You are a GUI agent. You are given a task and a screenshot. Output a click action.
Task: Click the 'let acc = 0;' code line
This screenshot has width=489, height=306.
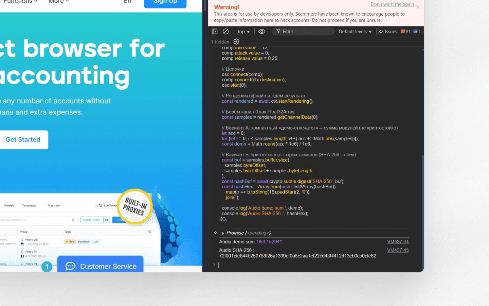(x=233, y=133)
